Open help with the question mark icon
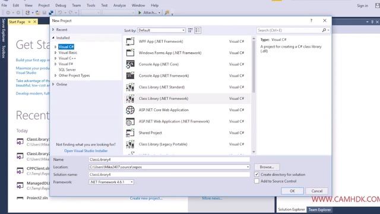This screenshot has width=380, height=214. pyautogui.click(x=311, y=21)
